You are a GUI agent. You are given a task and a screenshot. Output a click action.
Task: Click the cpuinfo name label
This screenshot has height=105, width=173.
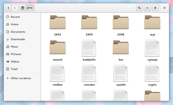click(x=121, y=85)
